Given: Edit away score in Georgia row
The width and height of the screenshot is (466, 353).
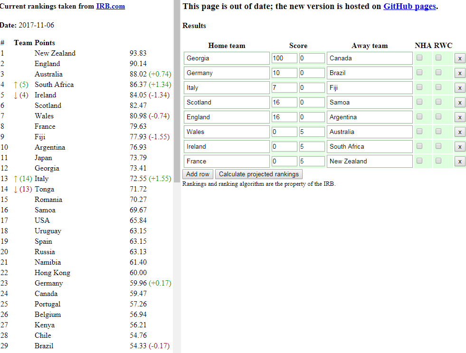Looking at the screenshot, I should [312, 58].
